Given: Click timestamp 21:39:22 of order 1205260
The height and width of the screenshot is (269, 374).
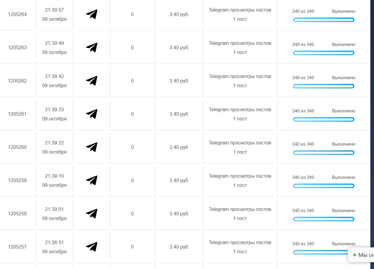Looking at the screenshot, I should pos(54,143).
